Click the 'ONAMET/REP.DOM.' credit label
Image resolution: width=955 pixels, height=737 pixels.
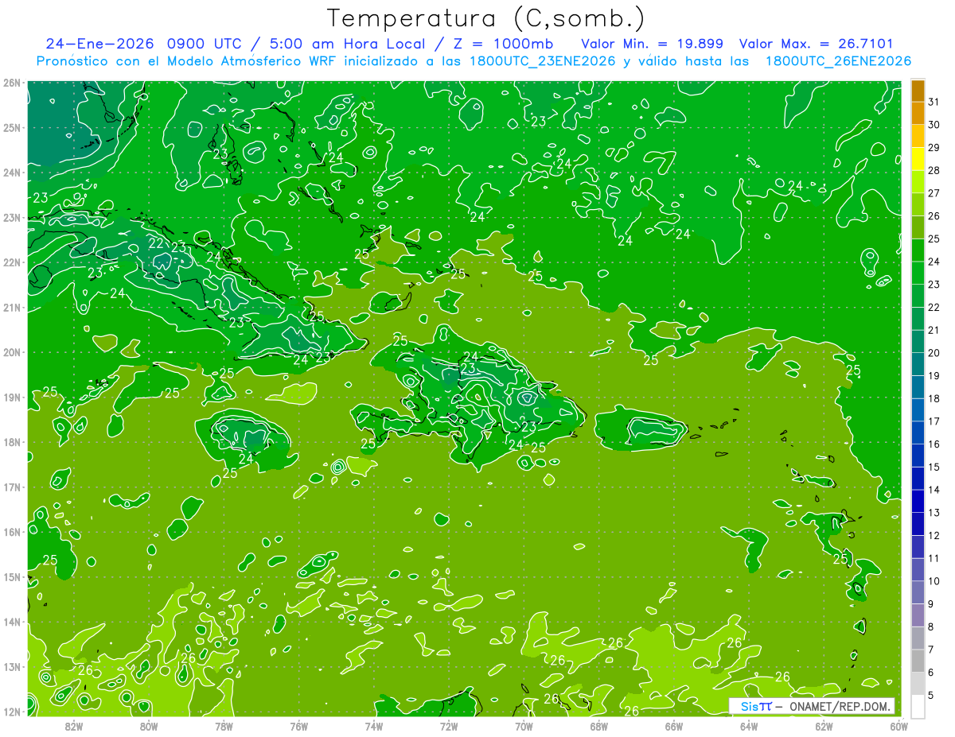[841, 706]
